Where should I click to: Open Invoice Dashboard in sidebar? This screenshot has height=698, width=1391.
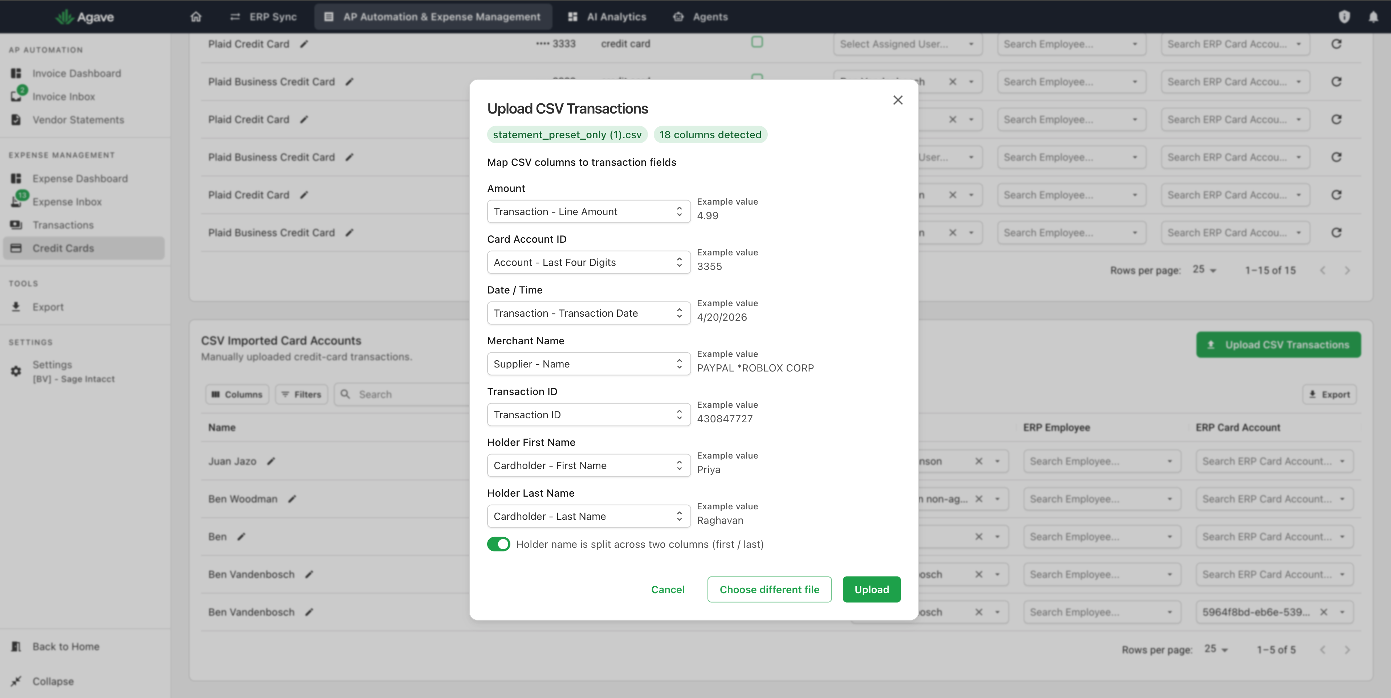[77, 73]
